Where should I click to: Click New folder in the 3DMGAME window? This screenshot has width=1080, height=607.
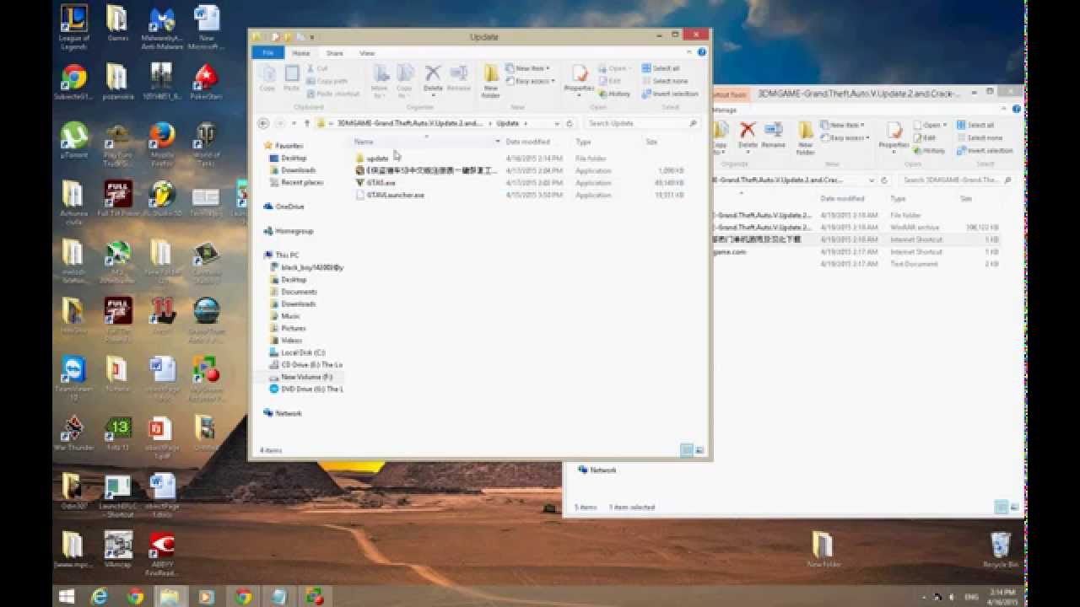pyautogui.click(x=806, y=137)
